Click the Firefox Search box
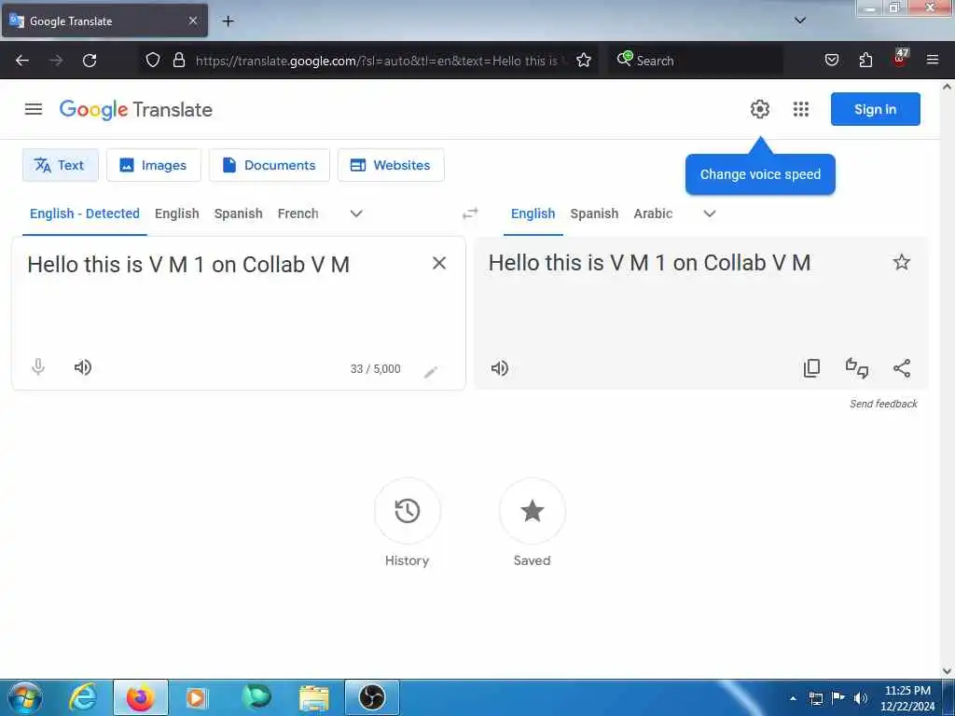The image size is (955, 716). click(x=698, y=61)
